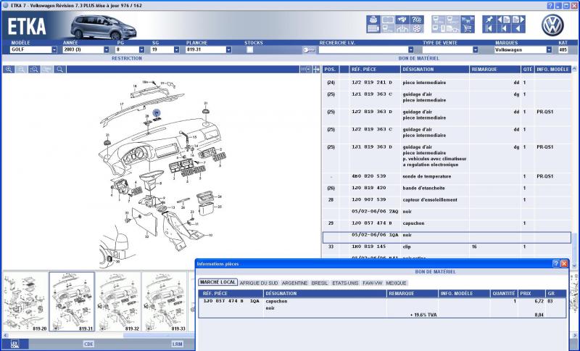Click position 29 highlighted in the diagram

157,113
